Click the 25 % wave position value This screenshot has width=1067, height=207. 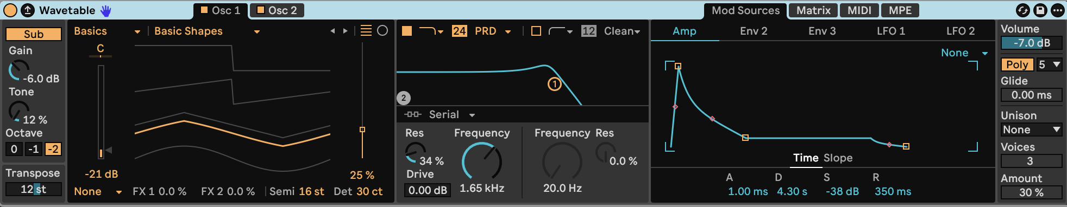pos(362,175)
